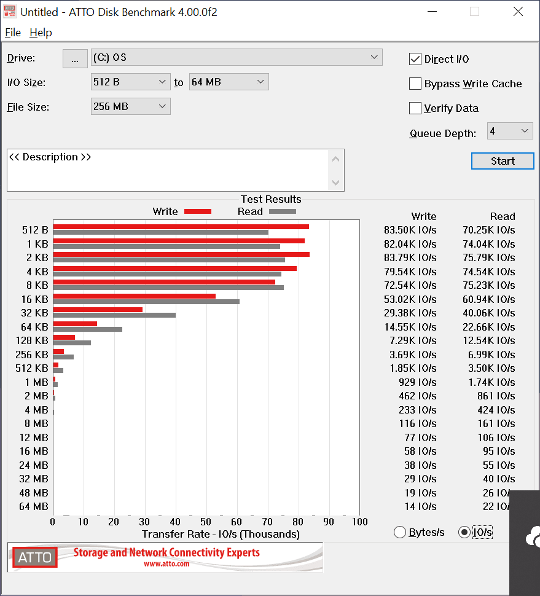Click the 512 B read value 70.25K IO/s
Viewport: 540px width, 596px height.
488,230
